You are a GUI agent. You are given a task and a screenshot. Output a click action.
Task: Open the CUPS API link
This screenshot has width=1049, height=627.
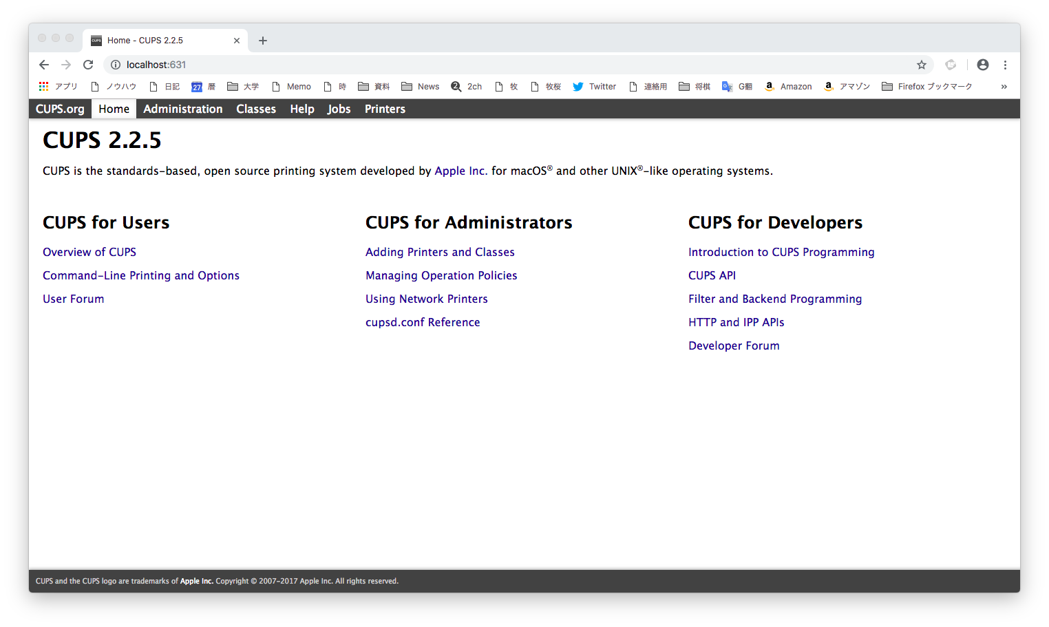click(712, 275)
